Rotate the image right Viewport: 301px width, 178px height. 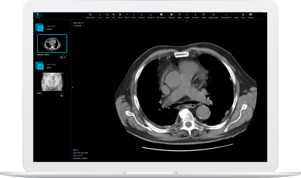point(151,15)
